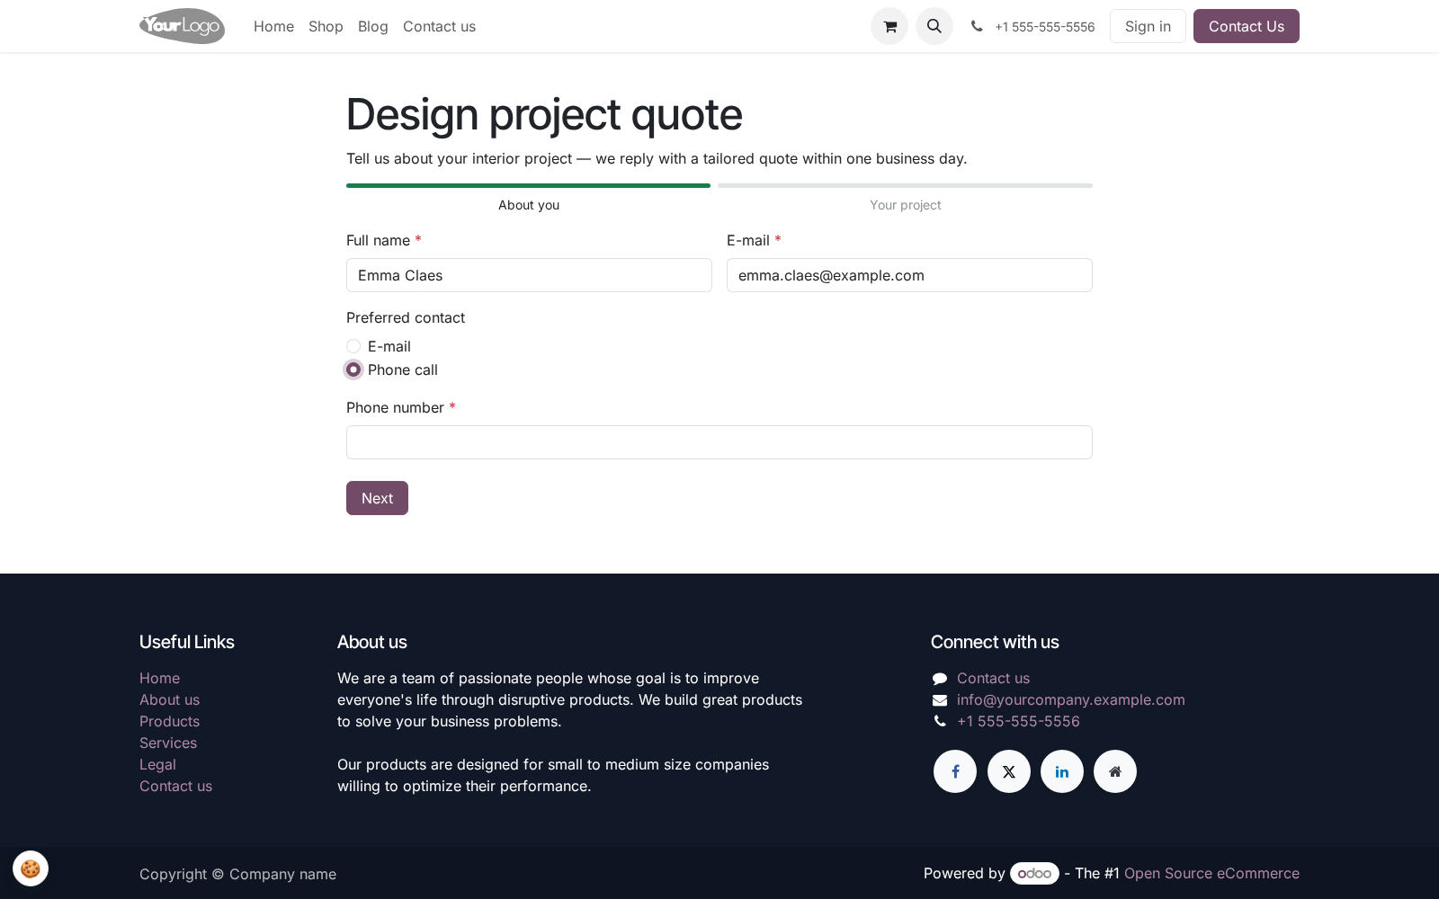Click the Odoo logo badge
The width and height of the screenshot is (1439, 899).
(1034, 873)
